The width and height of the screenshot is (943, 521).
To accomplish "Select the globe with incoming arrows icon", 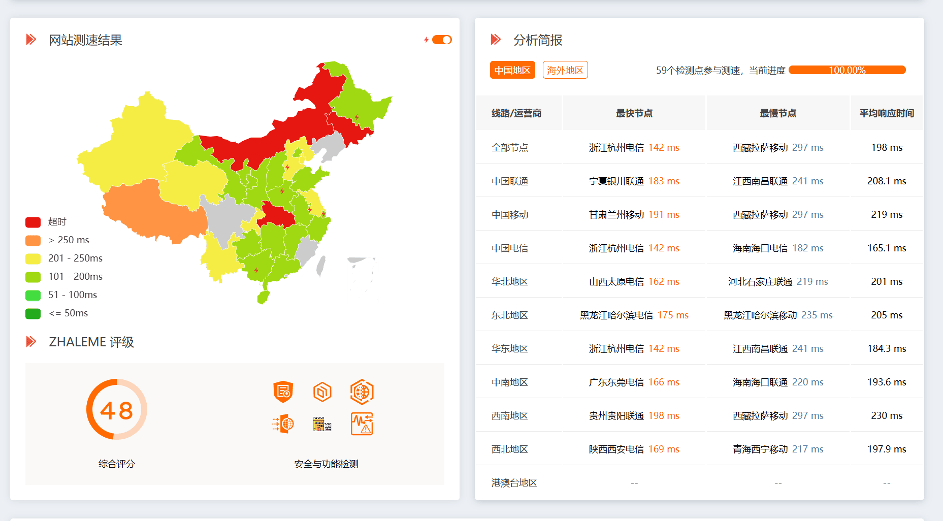I will [283, 424].
